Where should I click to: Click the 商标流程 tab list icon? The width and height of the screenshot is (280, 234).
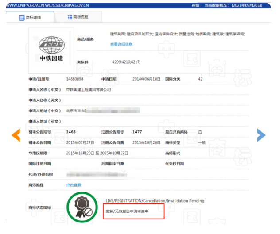point(70,17)
